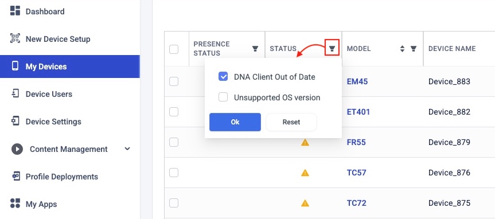Image resolution: width=495 pixels, height=219 pixels.
Task: Click the New Device Setup QR icon
Action: [x=15, y=38]
